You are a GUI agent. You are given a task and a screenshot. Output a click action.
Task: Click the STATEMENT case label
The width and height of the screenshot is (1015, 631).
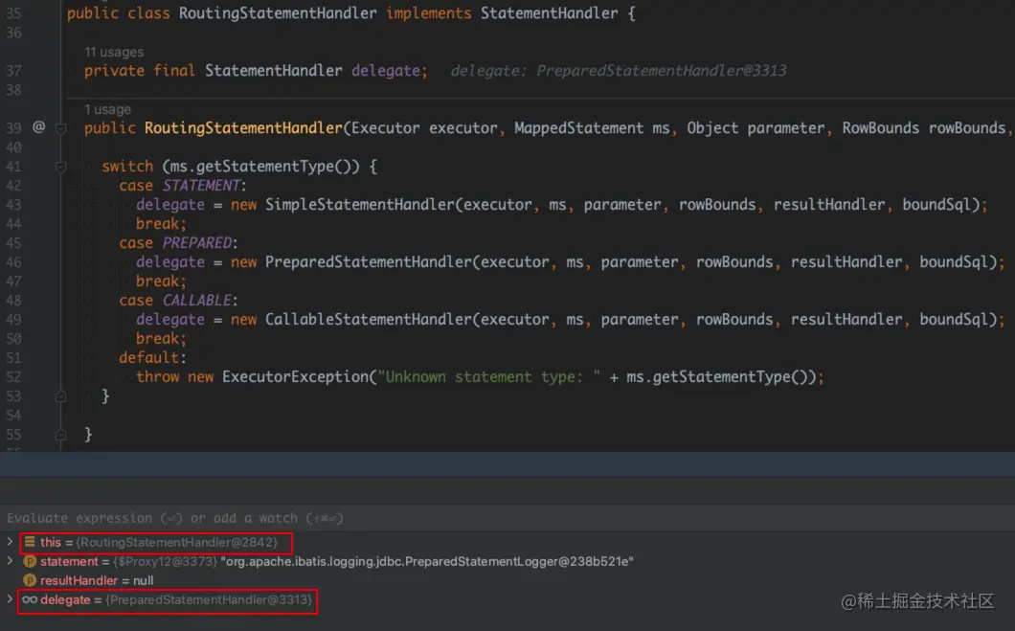click(201, 186)
